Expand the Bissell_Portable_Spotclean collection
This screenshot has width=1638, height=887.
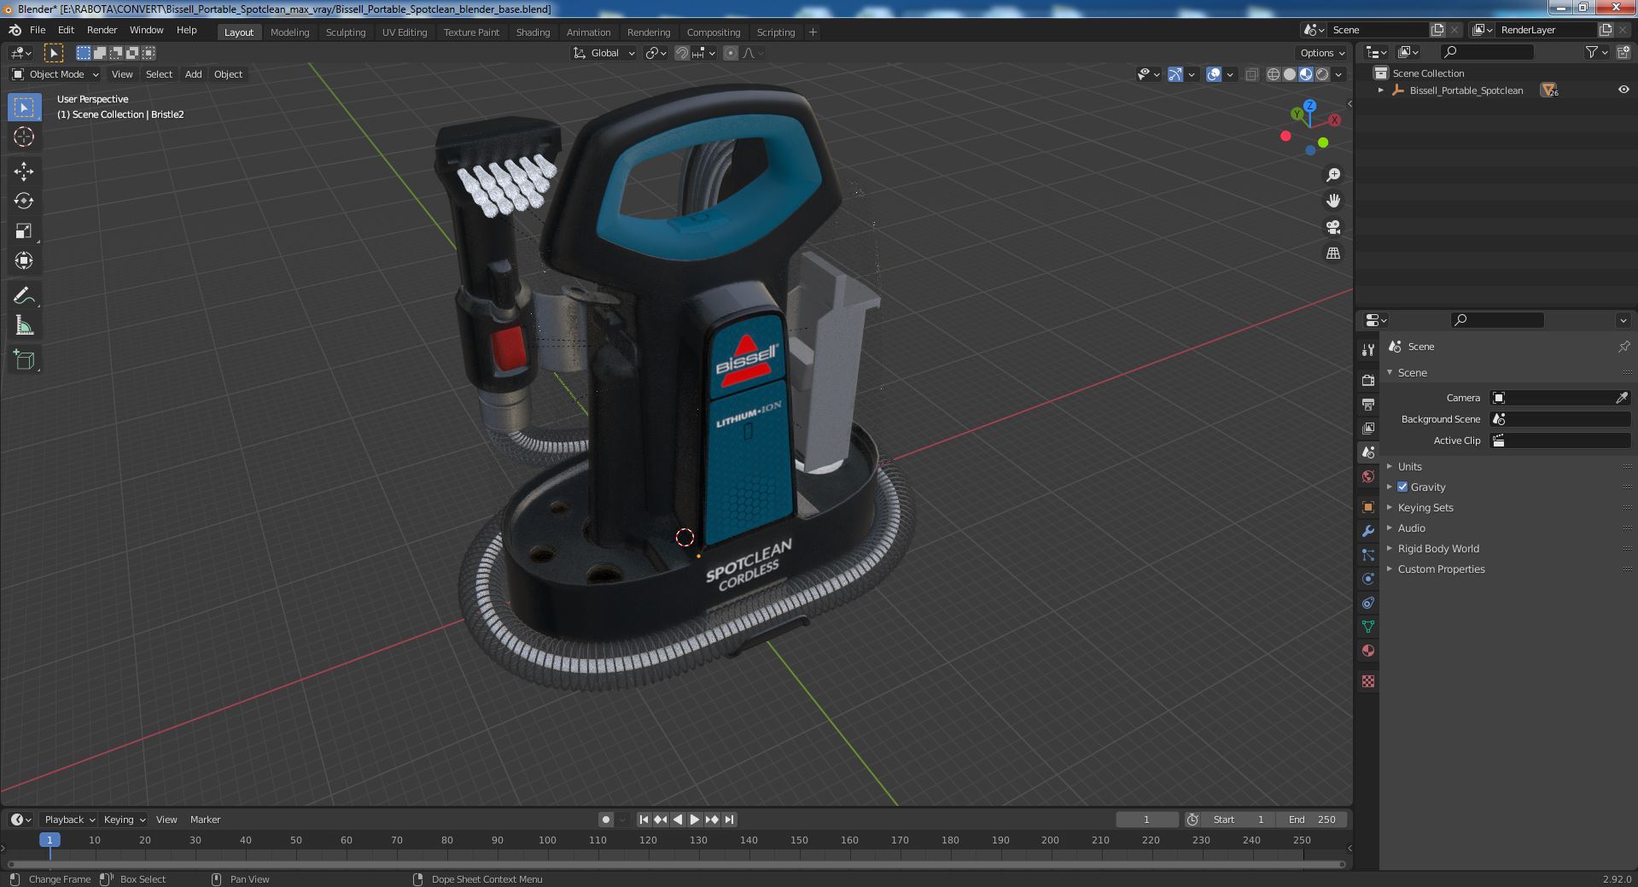coord(1380,90)
